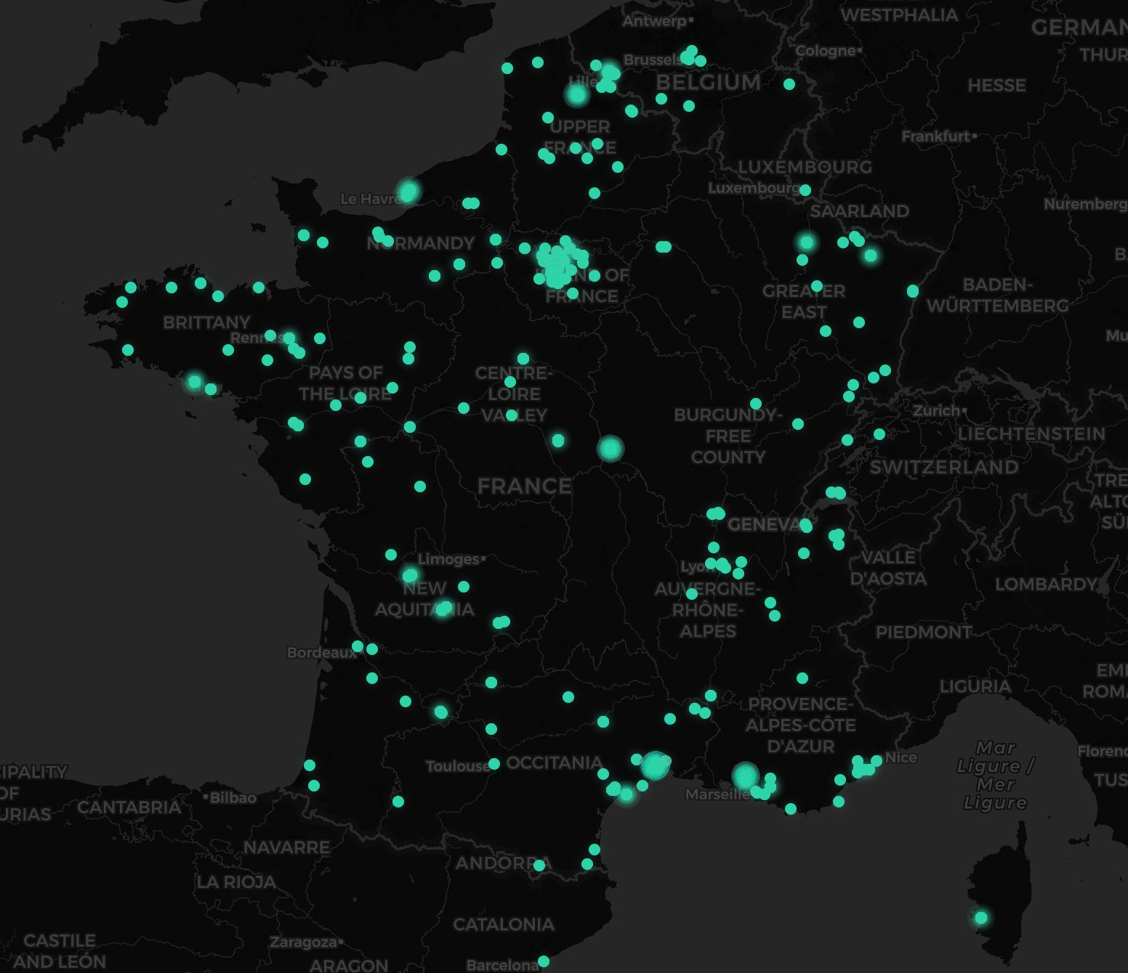Click the 'Zaragoza' city label

(305, 943)
